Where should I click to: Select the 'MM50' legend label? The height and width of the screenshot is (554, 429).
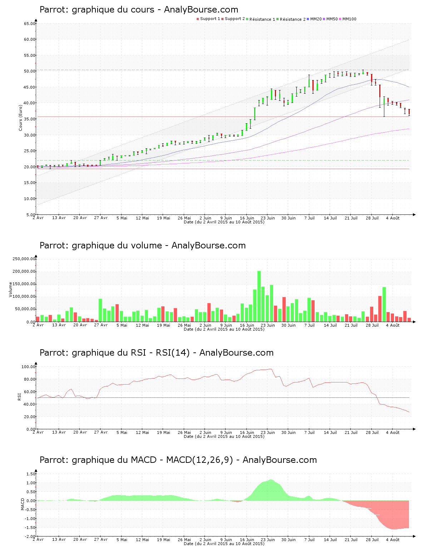(332, 19)
